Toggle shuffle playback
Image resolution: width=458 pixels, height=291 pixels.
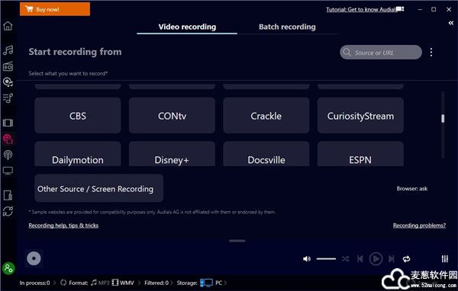(x=345, y=259)
